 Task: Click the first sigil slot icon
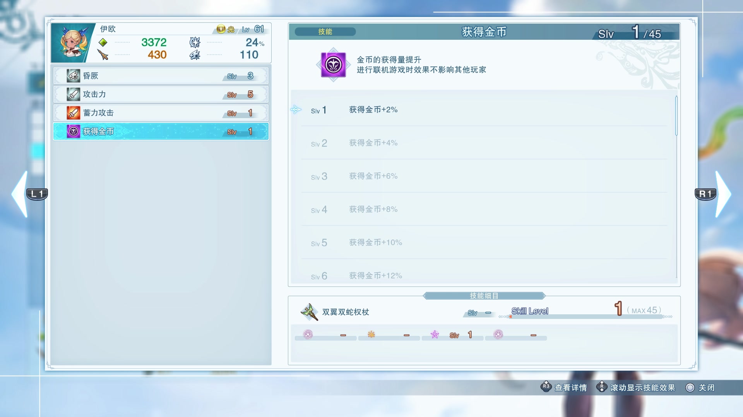click(308, 334)
